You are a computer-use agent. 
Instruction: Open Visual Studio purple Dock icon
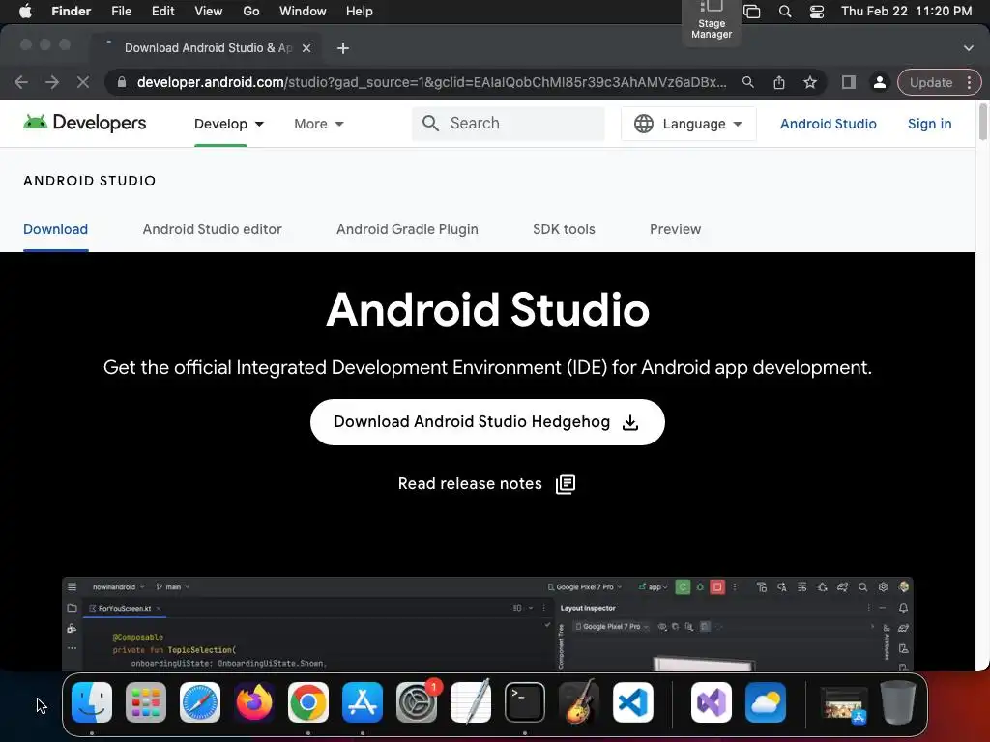point(712,702)
